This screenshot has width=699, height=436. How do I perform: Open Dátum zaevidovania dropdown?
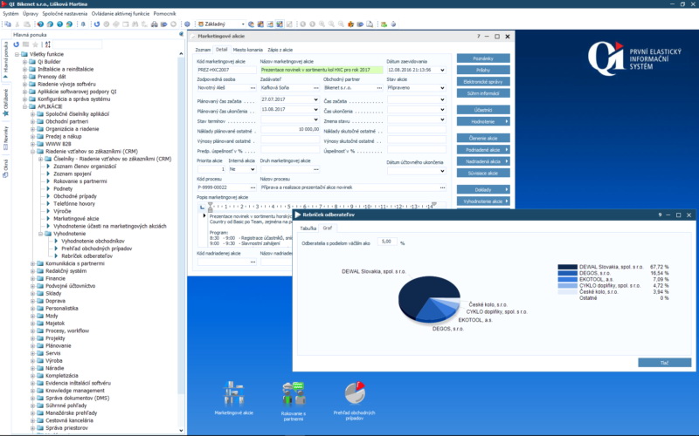tap(442, 70)
